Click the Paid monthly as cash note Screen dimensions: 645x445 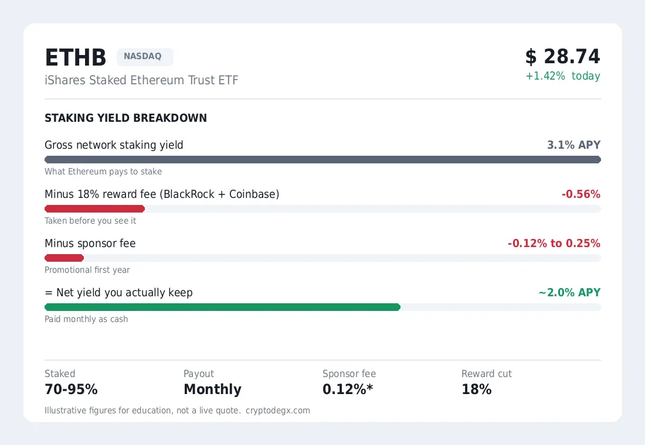[x=86, y=319]
